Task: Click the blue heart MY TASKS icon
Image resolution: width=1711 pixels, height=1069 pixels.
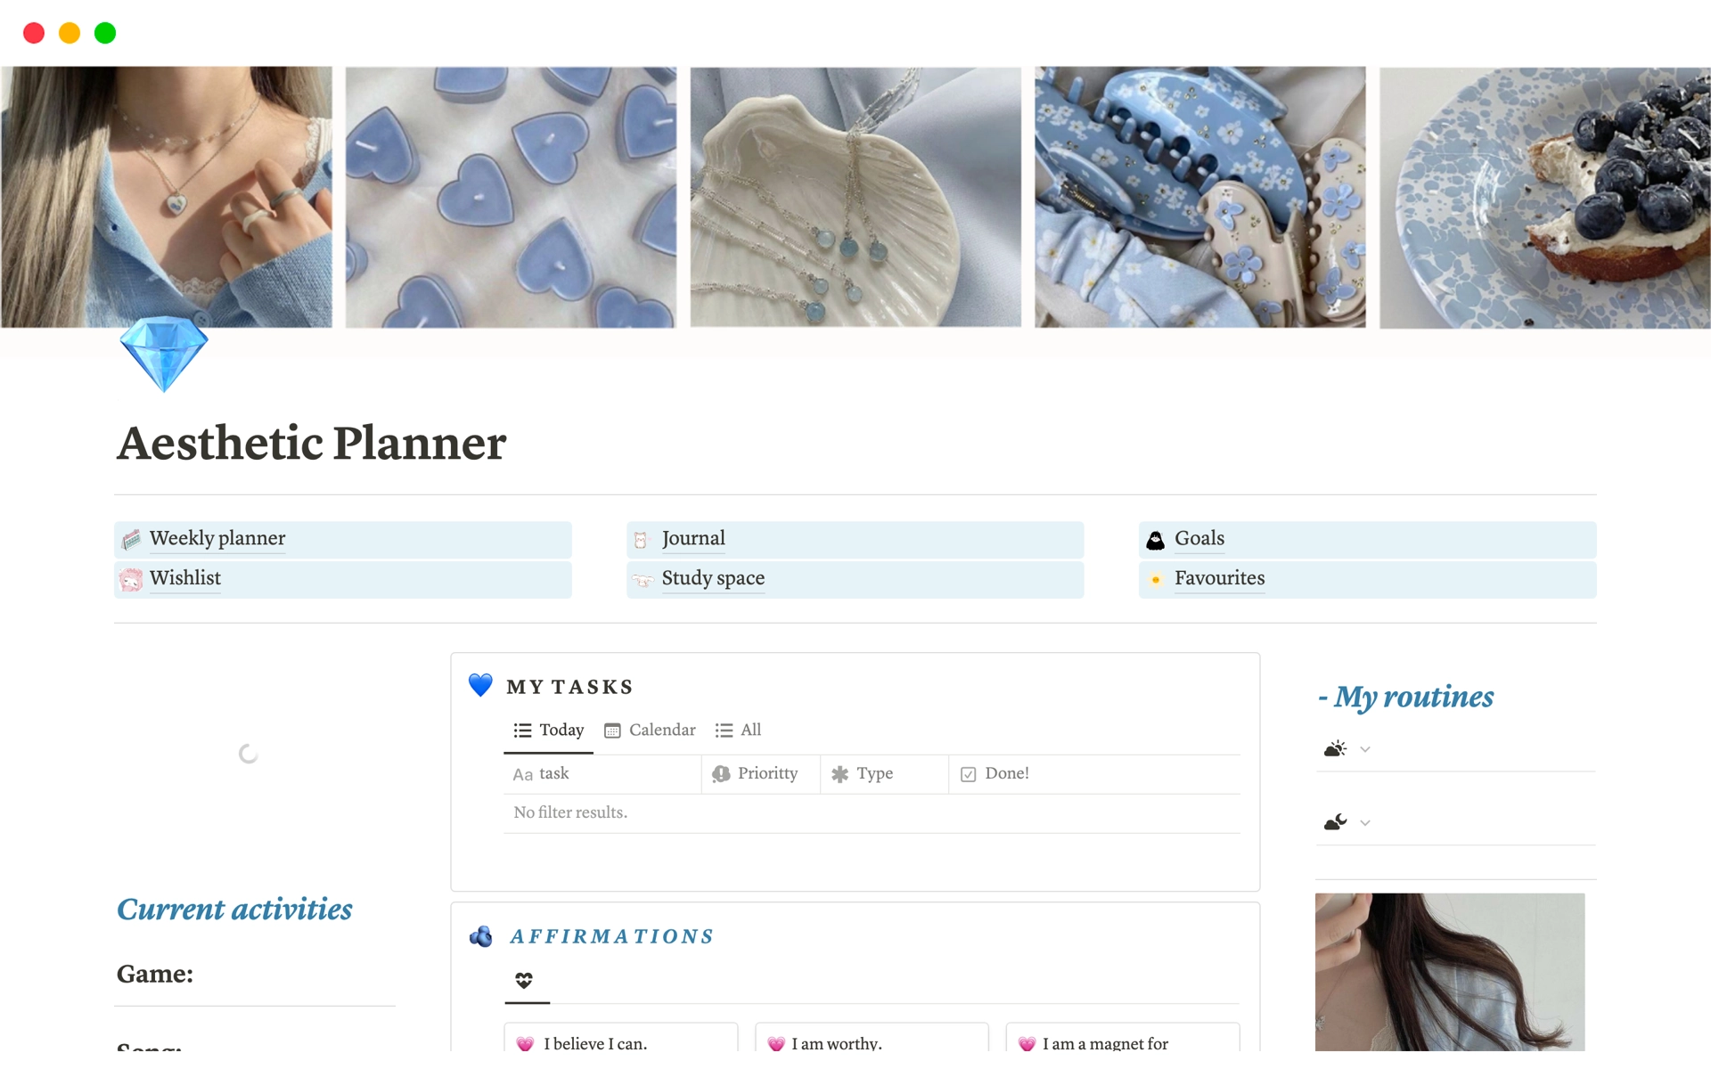Action: (479, 686)
